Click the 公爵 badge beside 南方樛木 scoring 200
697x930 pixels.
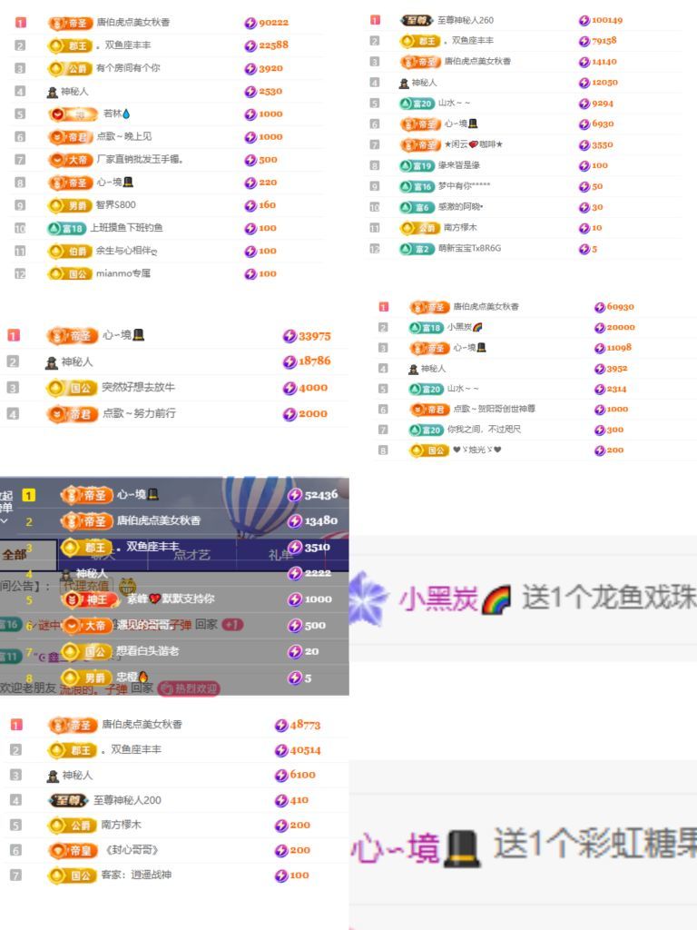pos(73,825)
